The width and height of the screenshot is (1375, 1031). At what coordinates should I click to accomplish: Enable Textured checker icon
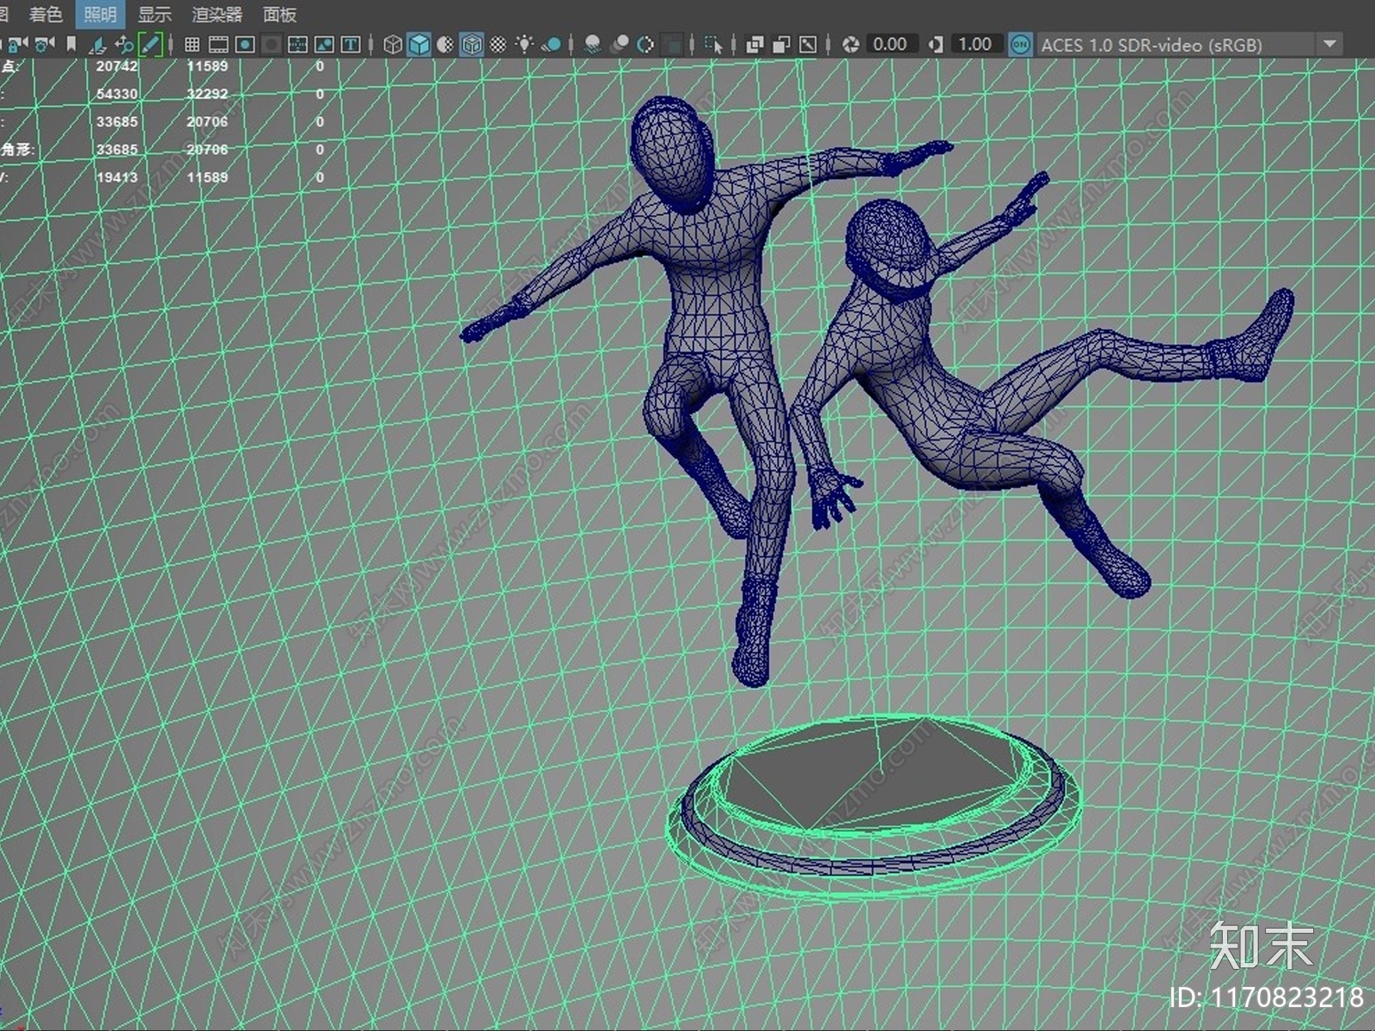click(498, 44)
